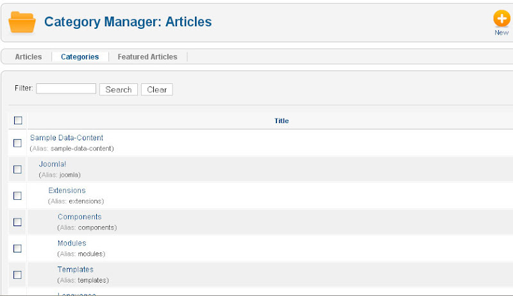Click the alias text components
513x296 pixels.
97,227
